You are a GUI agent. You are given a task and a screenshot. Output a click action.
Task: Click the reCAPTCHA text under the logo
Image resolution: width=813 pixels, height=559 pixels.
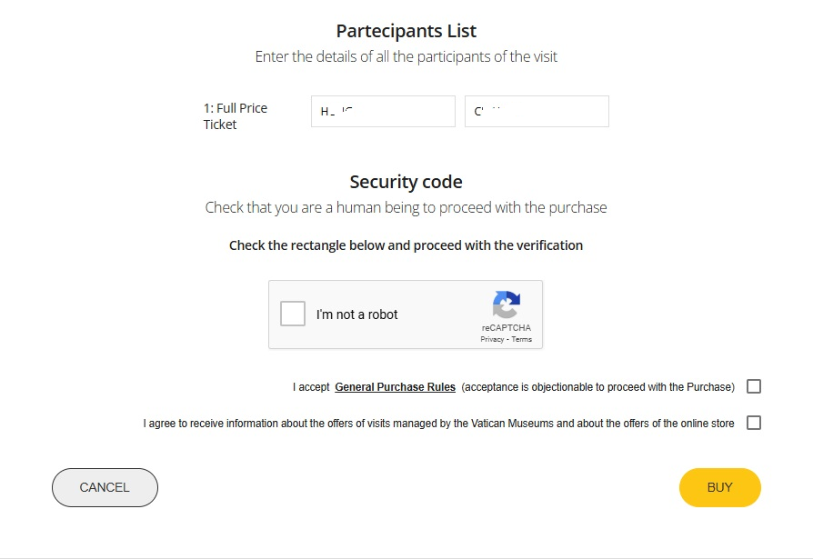[x=506, y=328]
